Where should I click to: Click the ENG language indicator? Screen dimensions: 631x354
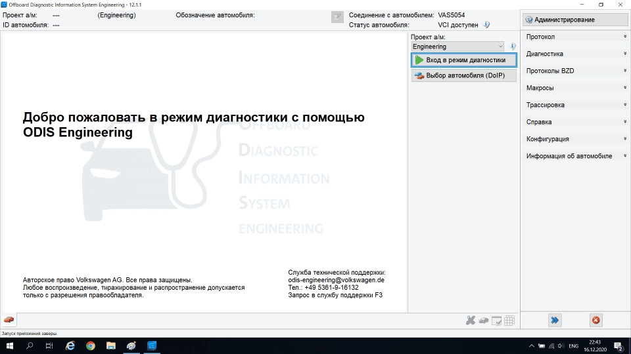point(573,346)
